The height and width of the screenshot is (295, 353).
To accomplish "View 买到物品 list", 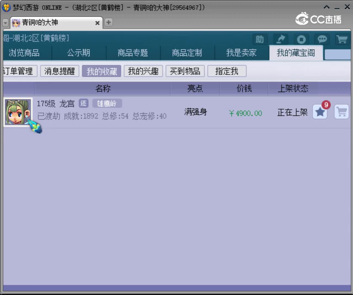I will [x=185, y=71].
